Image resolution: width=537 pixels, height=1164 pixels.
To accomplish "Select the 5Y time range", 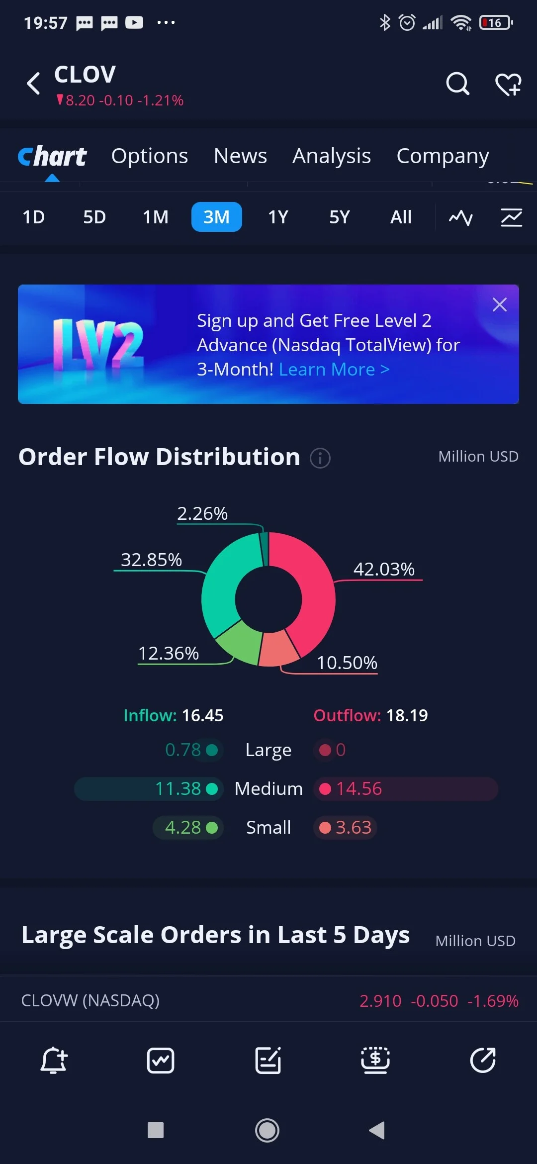I will point(340,217).
